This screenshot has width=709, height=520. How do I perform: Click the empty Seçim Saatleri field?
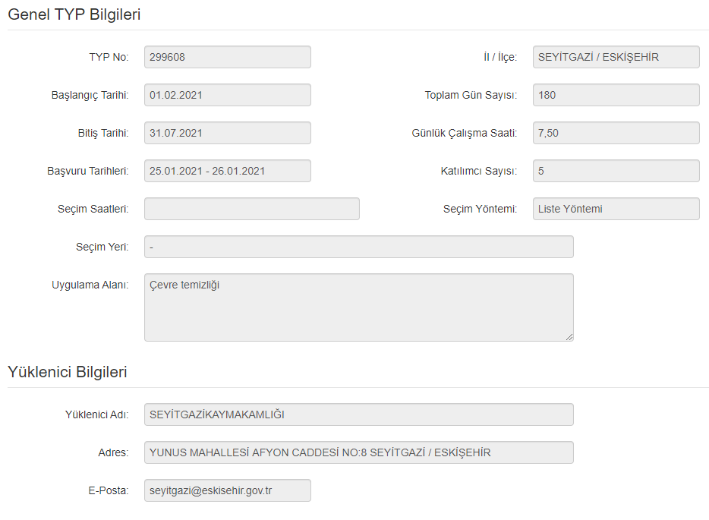coord(251,209)
